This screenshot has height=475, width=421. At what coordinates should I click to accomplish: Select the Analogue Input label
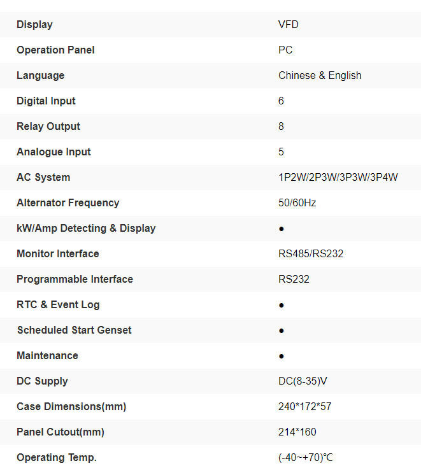(54, 152)
